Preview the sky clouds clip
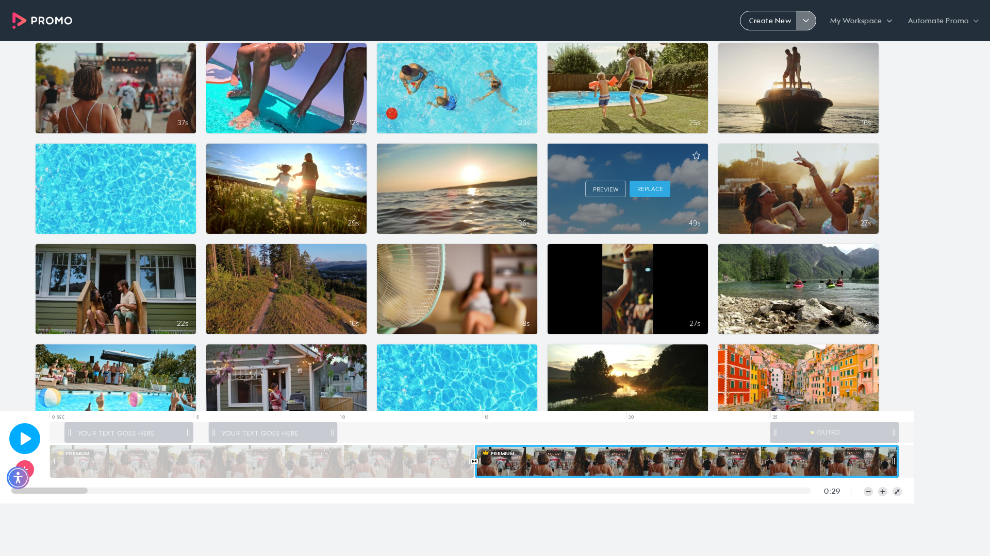Image resolution: width=990 pixels, height=556 pixels. coord(605,189)
